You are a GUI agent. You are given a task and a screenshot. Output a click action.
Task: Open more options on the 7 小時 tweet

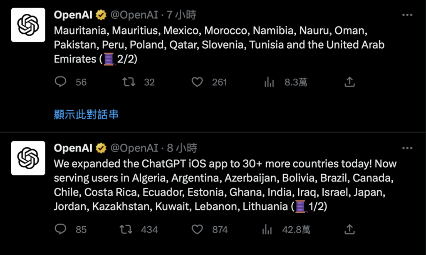pyautogui.click(x=407, y=15)
